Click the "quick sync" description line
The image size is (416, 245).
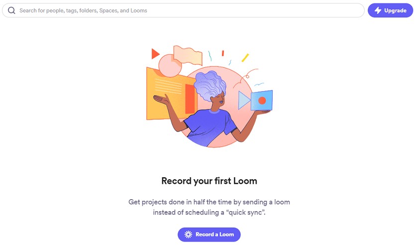(x=209, y=212)
